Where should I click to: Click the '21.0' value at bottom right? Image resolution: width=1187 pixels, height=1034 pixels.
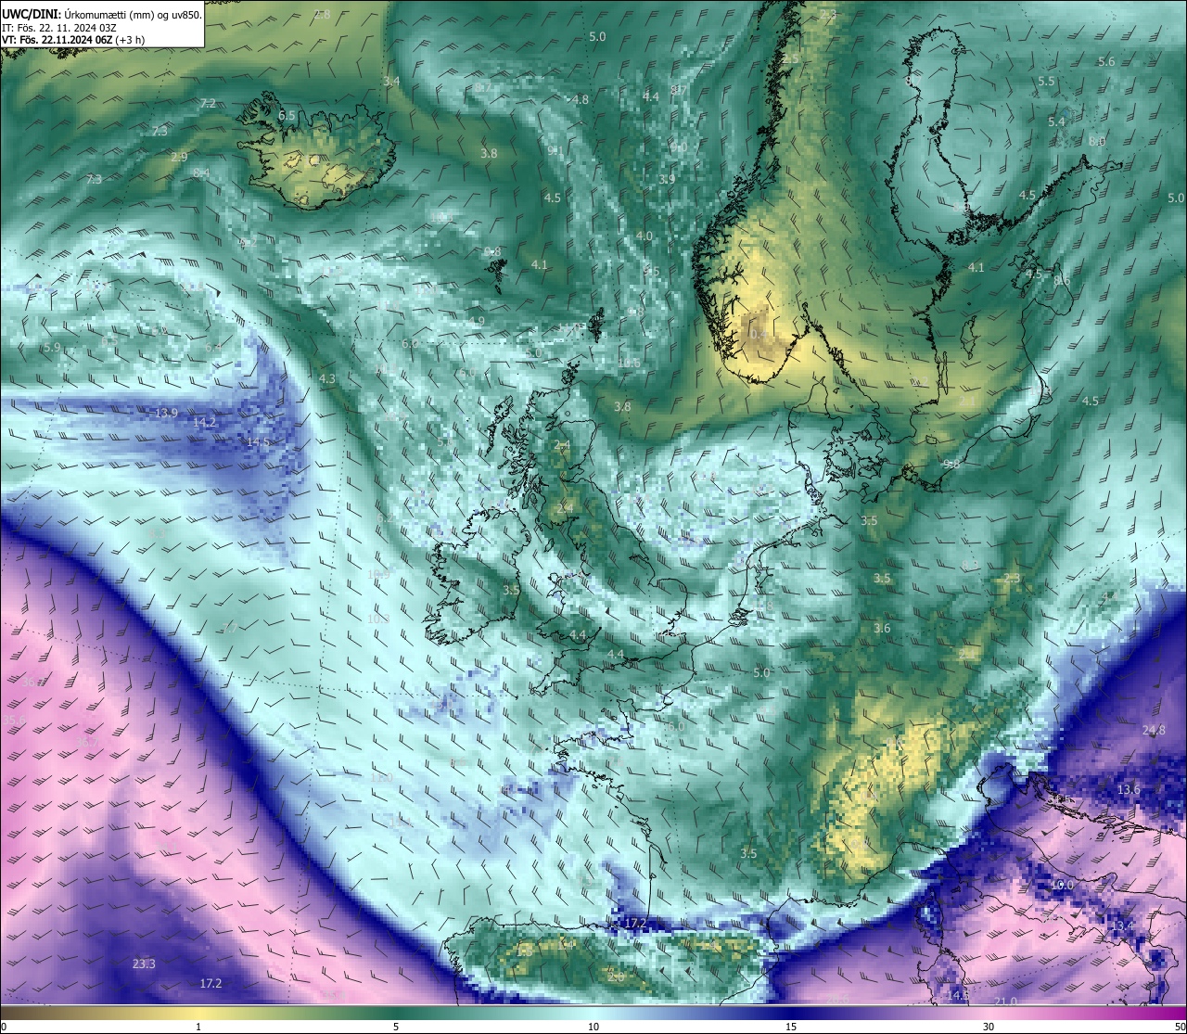pos(1005,1002)
